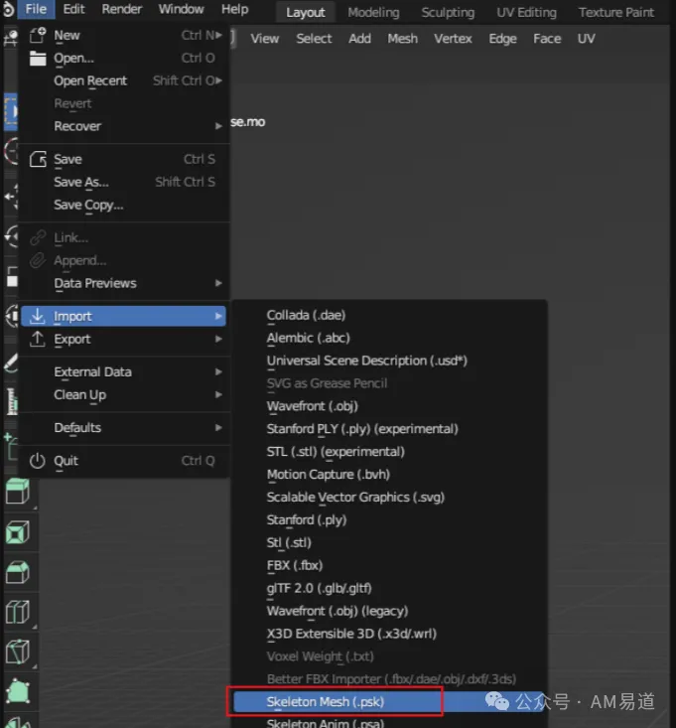
Task: Choose Quit from the File menu
Action: (123, 461)
